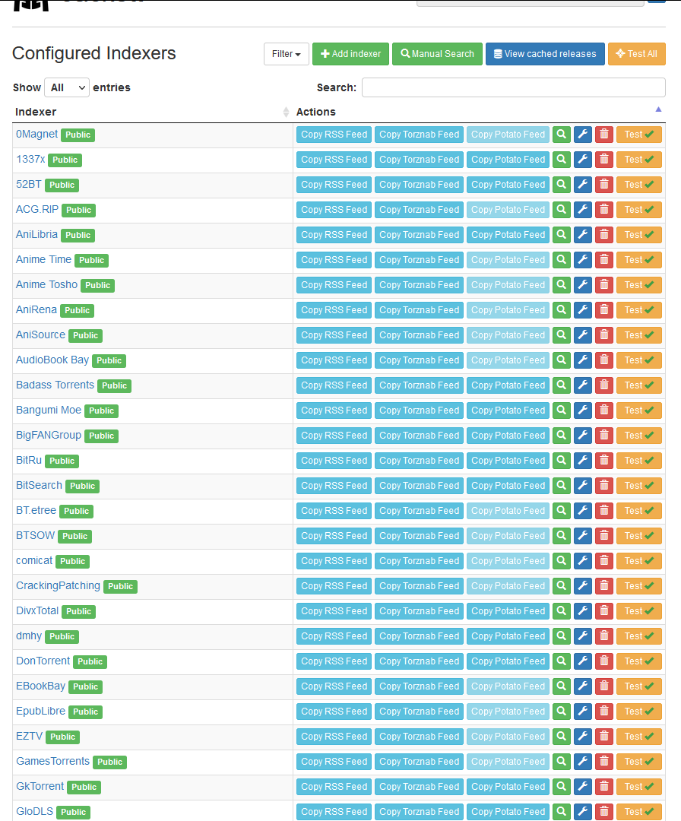Click the Test All button
681x821 pixels.
click(636, 54)
